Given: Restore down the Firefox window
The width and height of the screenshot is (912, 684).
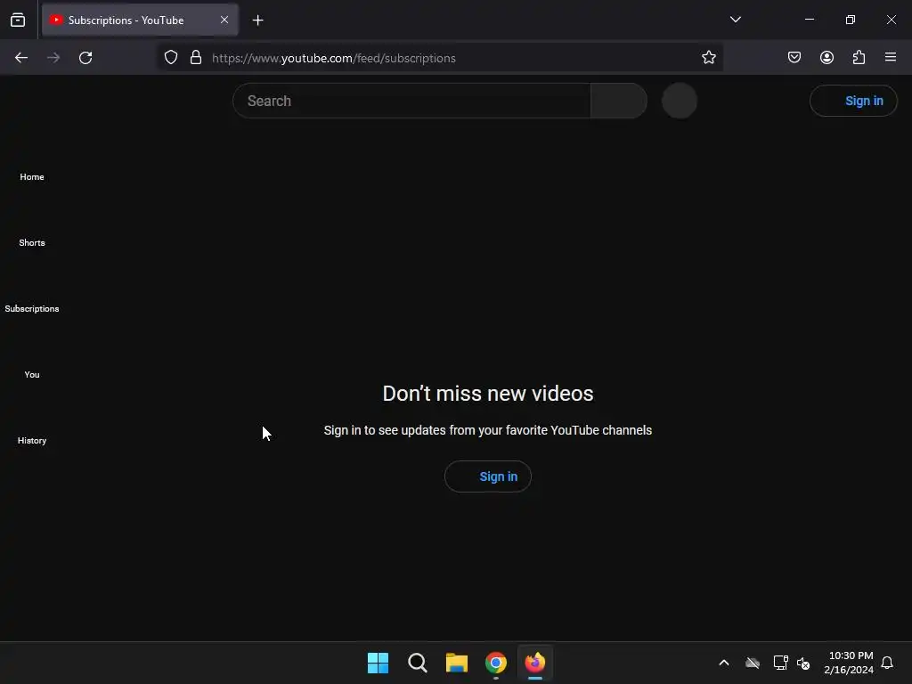Looking at the screenshot, I should 851,20.
